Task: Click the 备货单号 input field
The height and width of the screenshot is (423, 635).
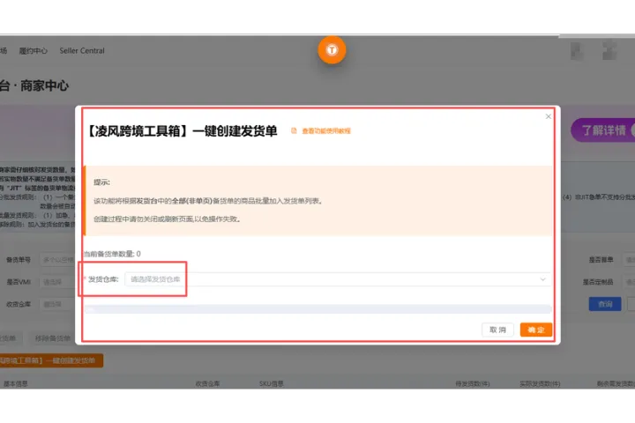Action: 57,259
